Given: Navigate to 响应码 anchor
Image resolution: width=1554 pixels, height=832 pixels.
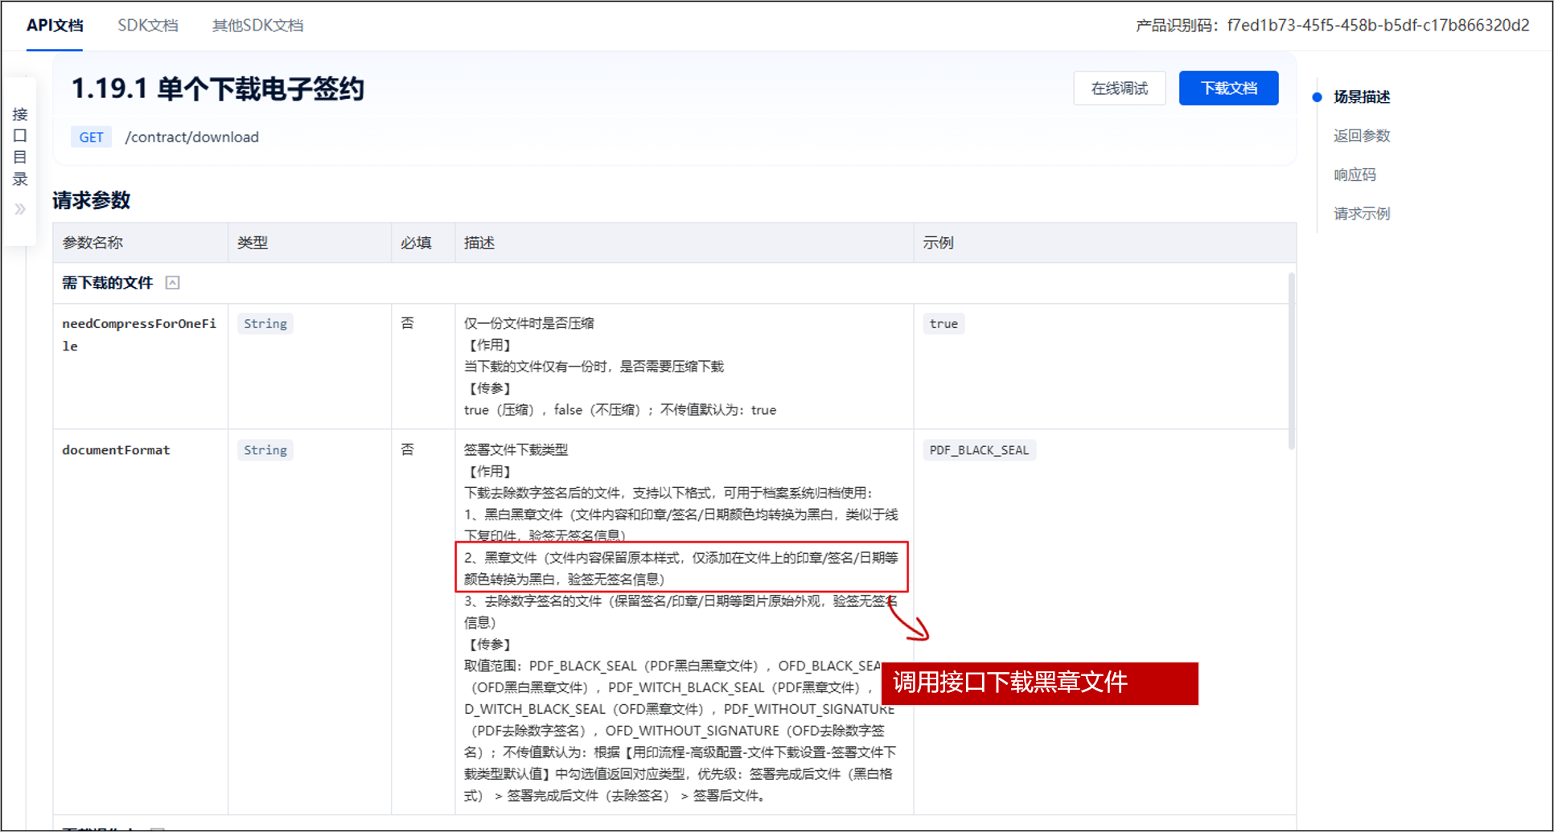Looking at the screenshot, I should click(x=1355, y=174).
